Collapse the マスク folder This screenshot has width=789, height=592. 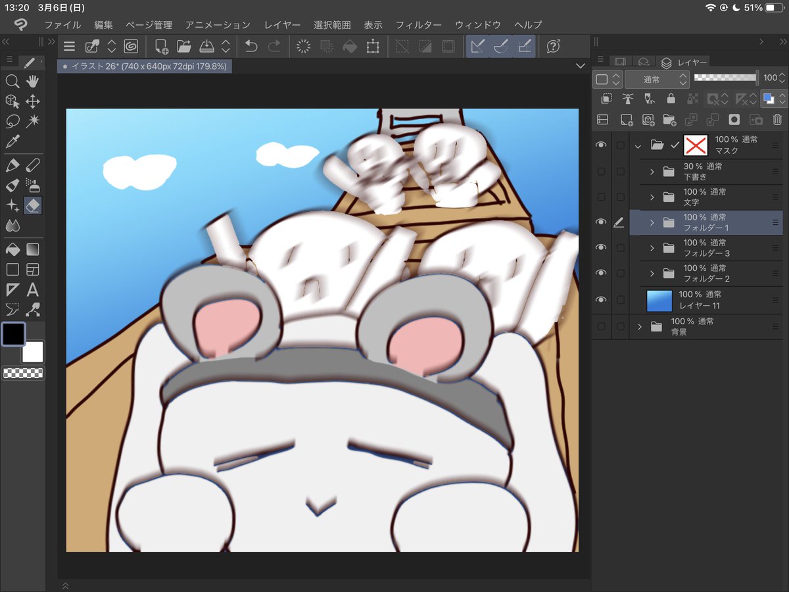638,145
